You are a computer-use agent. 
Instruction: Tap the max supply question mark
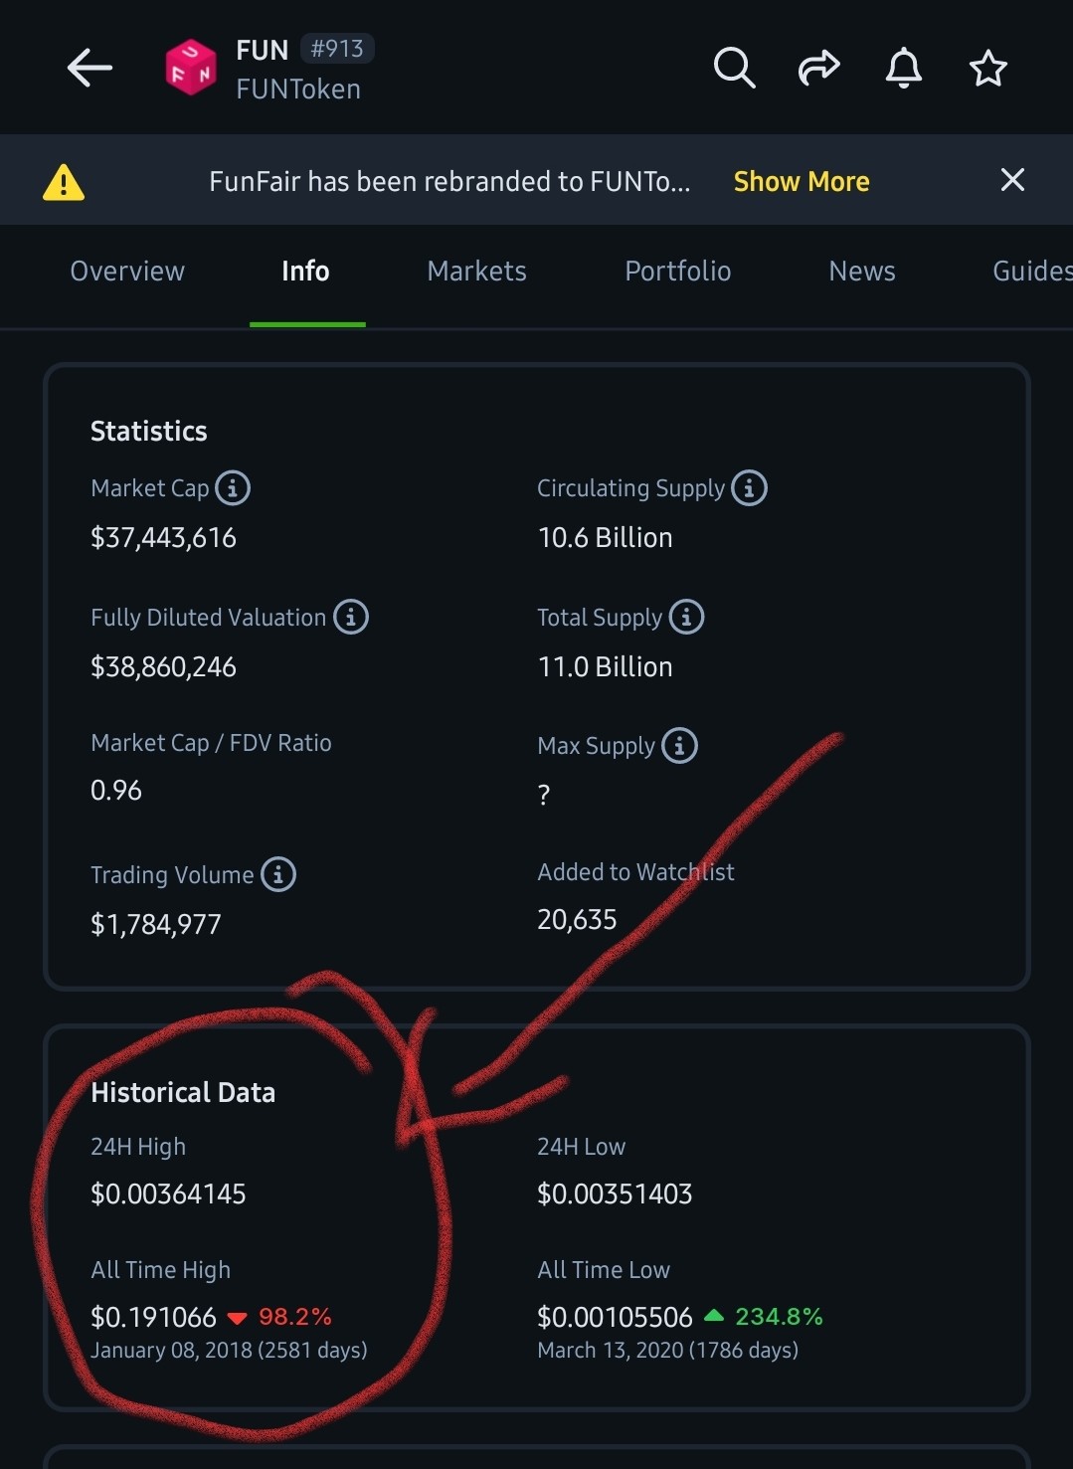544,795
